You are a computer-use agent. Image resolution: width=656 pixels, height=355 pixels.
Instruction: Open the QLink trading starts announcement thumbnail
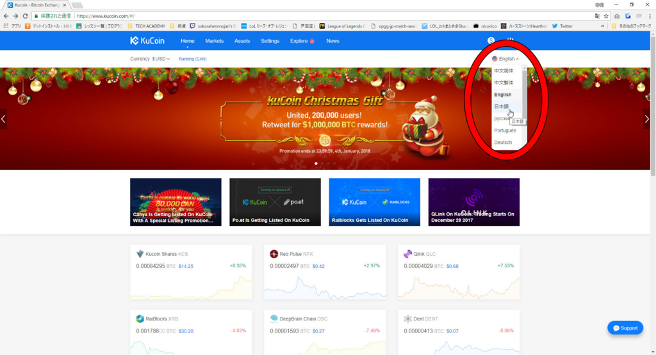[474, 202]
